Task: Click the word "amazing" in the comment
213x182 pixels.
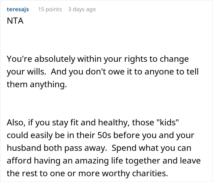Action: click(92, 161)
